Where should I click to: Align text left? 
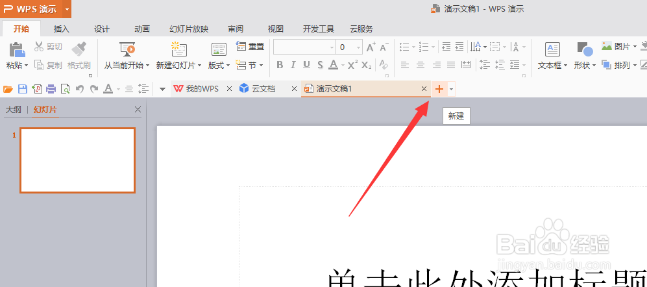(x=405, y=65)
